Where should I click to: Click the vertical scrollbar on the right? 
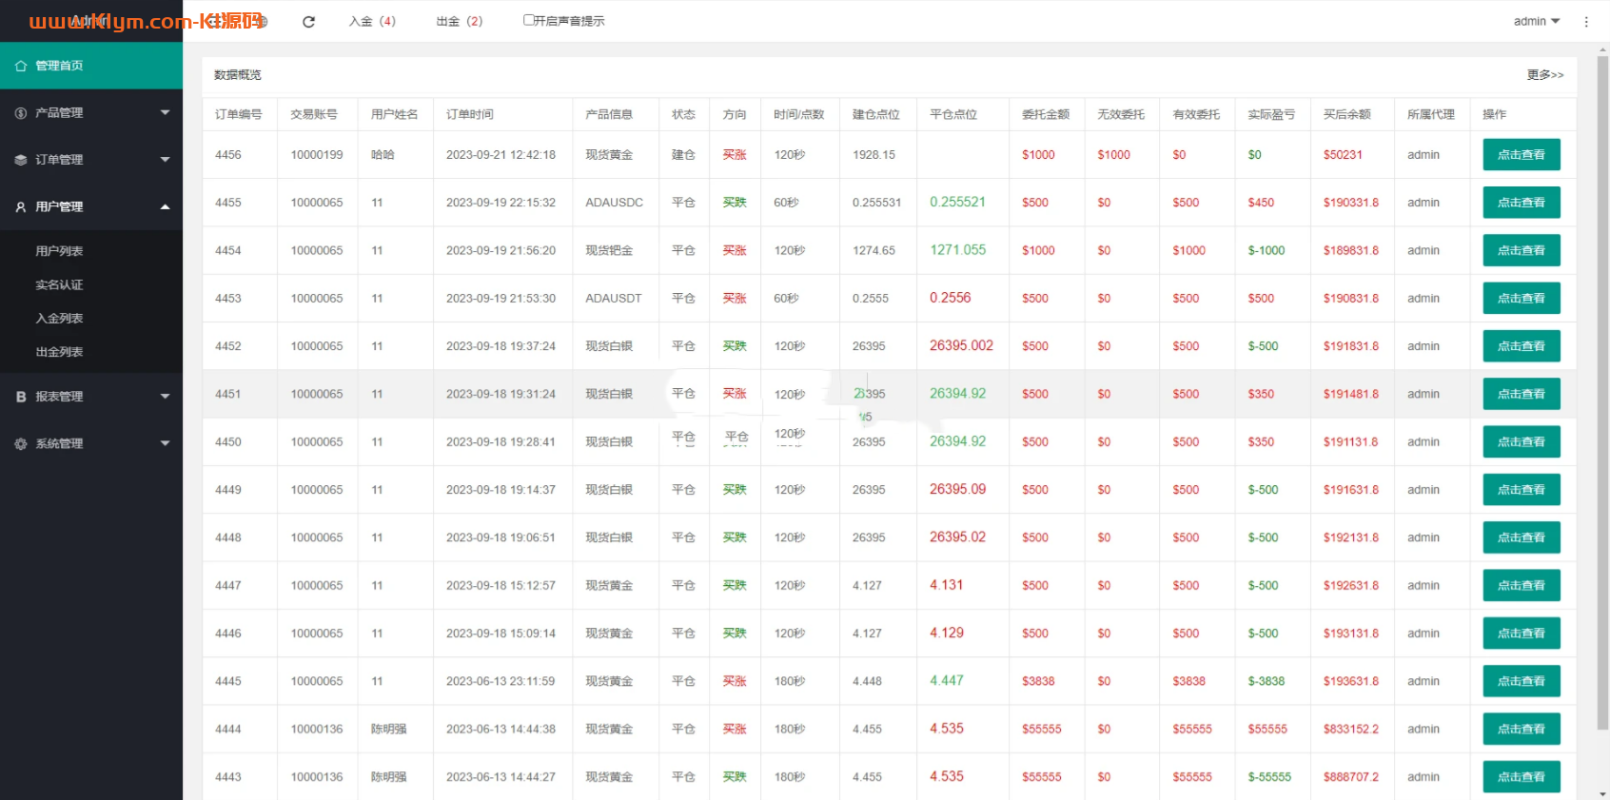tap(1602, 380)
